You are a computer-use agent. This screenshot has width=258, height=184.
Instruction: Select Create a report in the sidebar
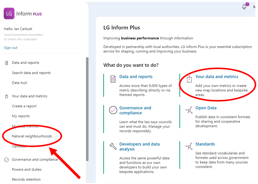click(24, 106)
